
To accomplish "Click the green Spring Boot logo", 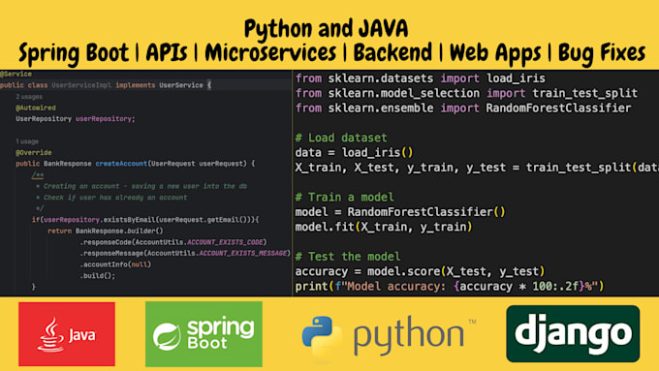I will (204, 334).
